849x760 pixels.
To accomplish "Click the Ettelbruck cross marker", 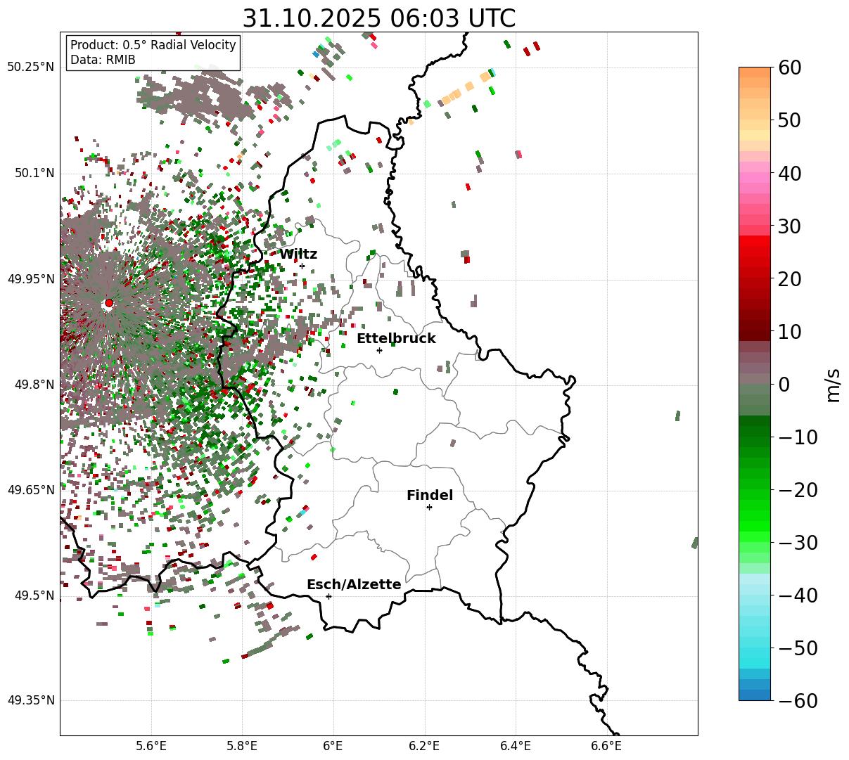I will [x=379, y=350].
